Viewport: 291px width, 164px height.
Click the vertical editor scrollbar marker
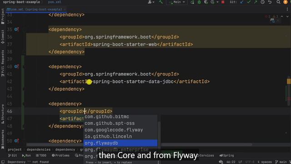(x=289, y=81)
